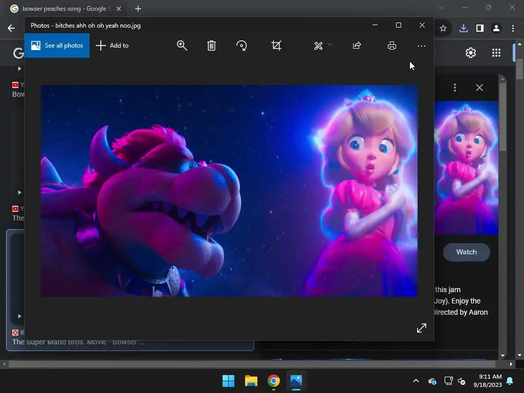Open the OneDrive tray icon
This screenshot has width=524, height=393.
[x=432, y=381]
